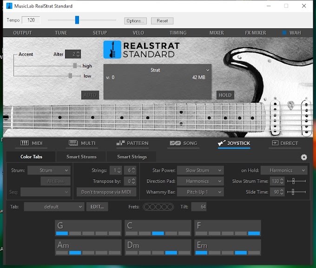Viewport: 316px width, 268px height.
Task: Toggle the AUTO button
Action: click(x=90, y=95)
